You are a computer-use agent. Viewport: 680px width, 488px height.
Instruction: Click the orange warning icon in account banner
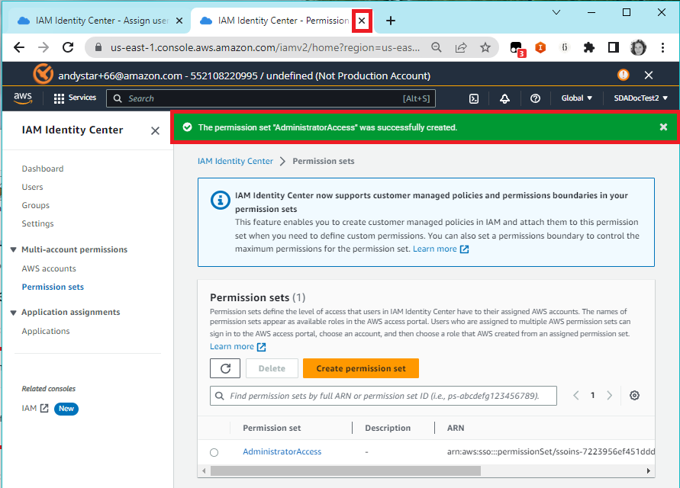(624, 75)
